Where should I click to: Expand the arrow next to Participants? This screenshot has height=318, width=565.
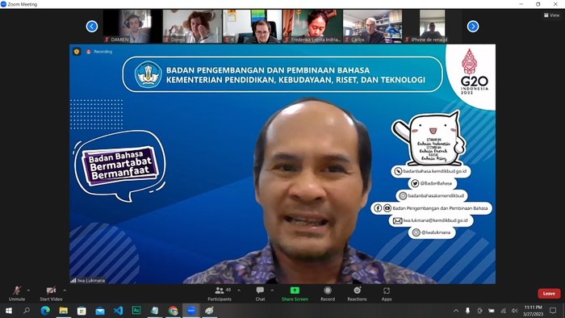(239, 291)
